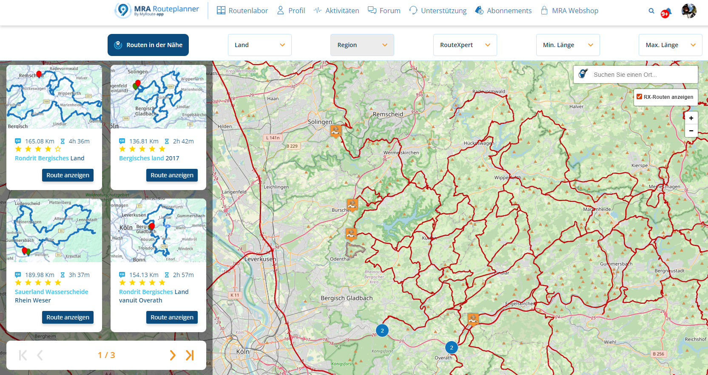Click the kilometer icon beside 154.13 Km
Screen dimensions: 708x375
pos(122,274)
